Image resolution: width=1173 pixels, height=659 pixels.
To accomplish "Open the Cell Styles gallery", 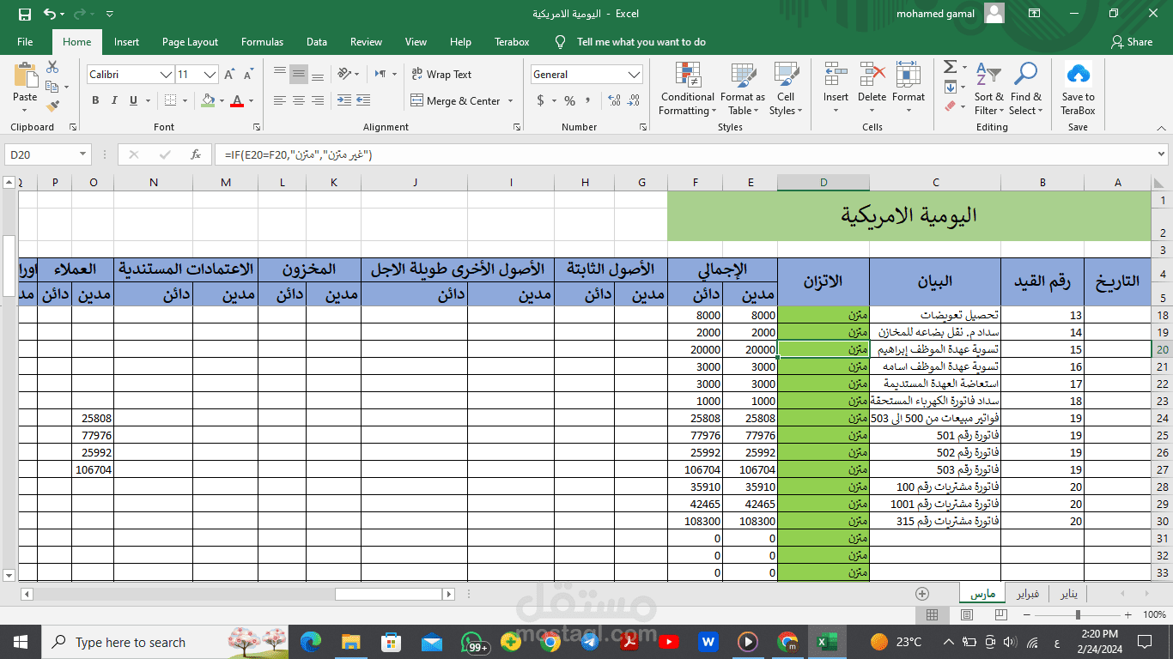I will click(785, 88).
